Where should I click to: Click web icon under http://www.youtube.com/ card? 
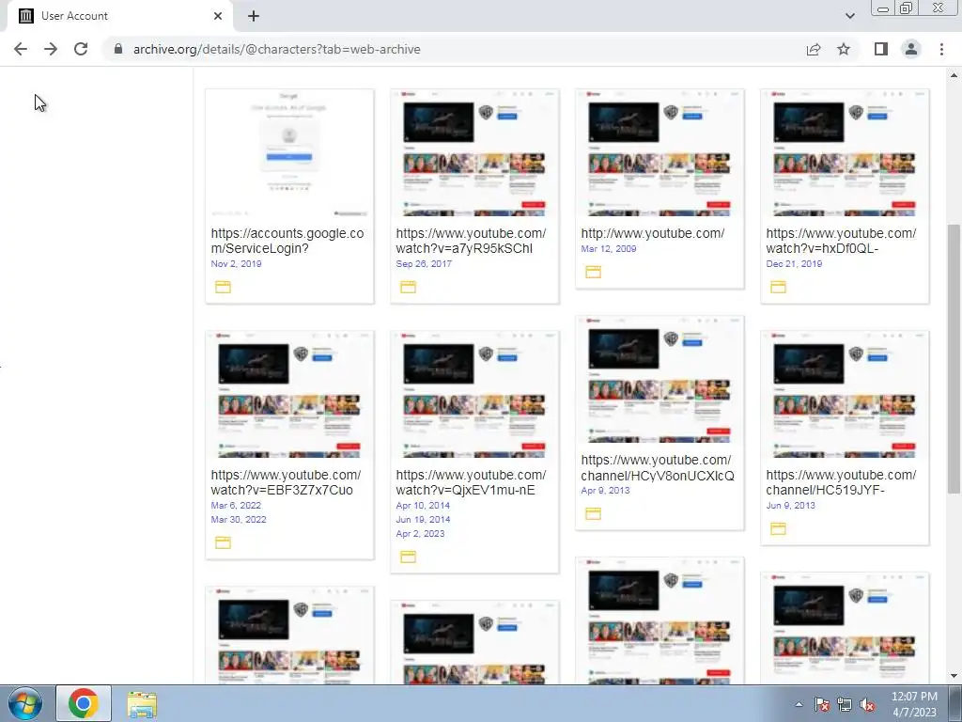(593, 272)
